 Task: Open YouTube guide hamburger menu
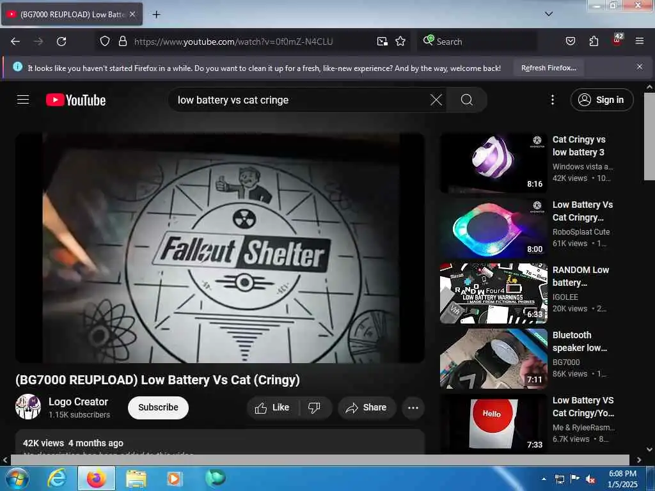tap(23, 100)
